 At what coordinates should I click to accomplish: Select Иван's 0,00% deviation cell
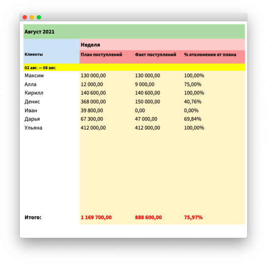pos(191,111)
